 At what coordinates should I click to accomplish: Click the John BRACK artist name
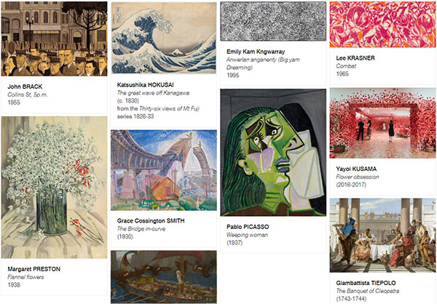tap(25, 87)
